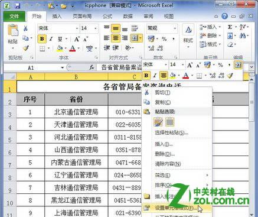Switch to the 数据 Data tab
The width and height of the screenshot is (258, 217).
pyautogui.click(x=128, y=16)
